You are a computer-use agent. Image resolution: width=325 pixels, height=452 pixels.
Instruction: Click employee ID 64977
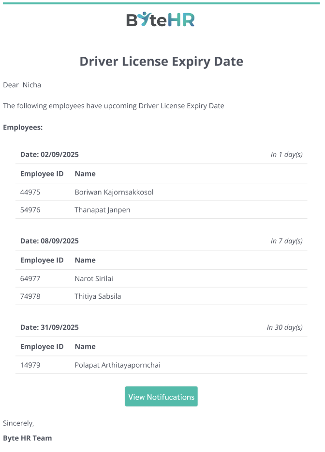tap(30, 278)
